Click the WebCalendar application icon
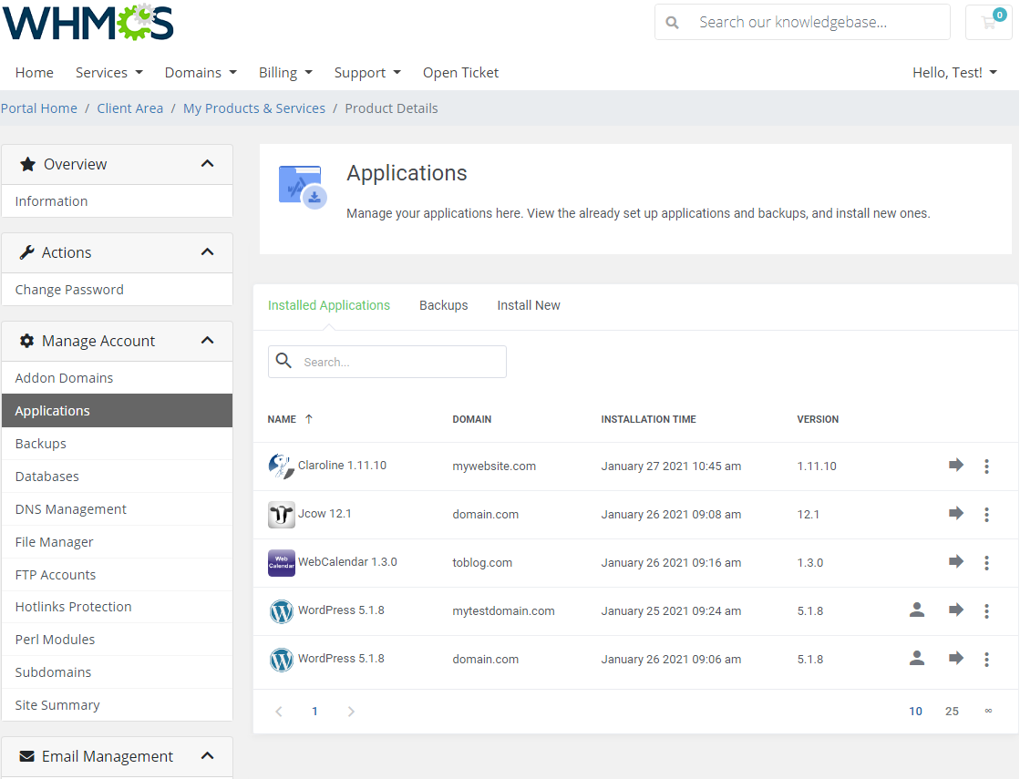 281,562
